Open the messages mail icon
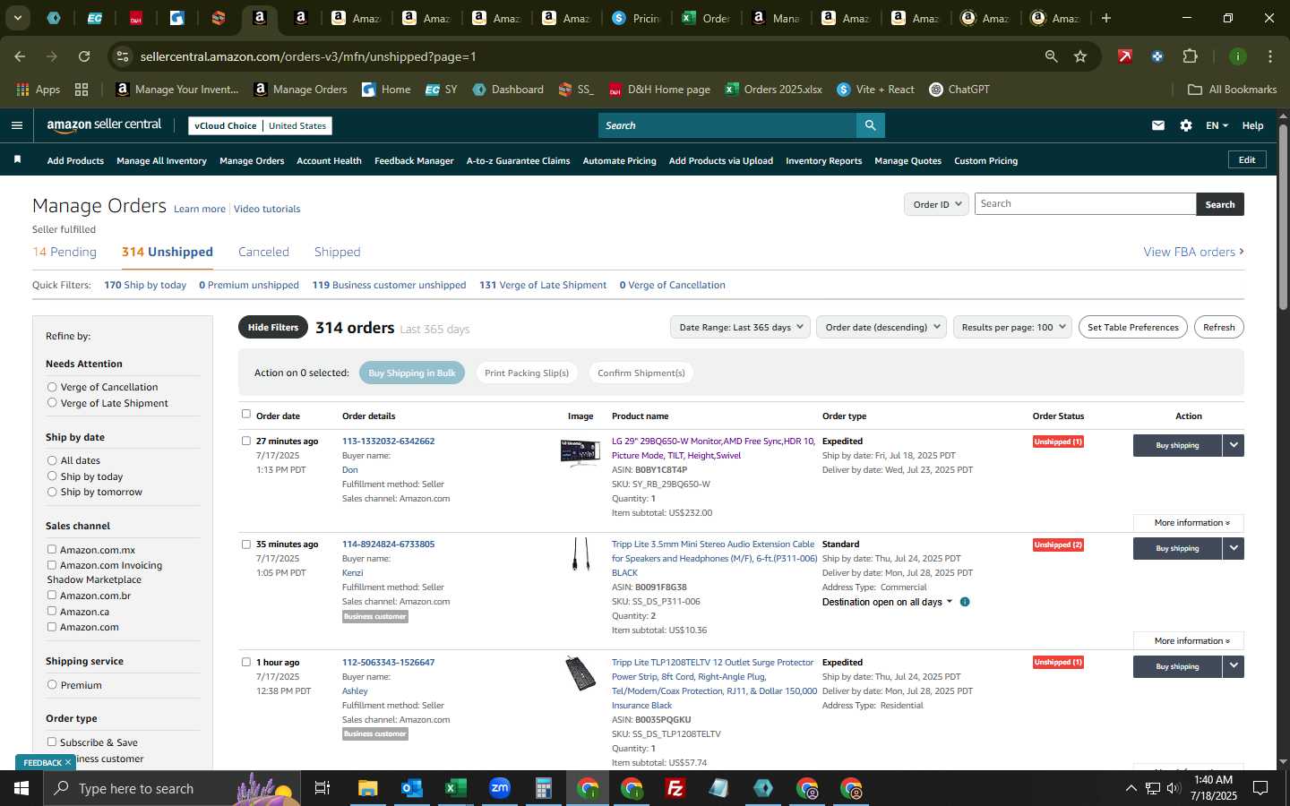This screenshot has height=806, width=1290. (x=1158, y=125)
